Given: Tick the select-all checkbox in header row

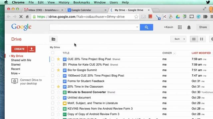Looking at the screenshot, I should click(x=53, y=53).
